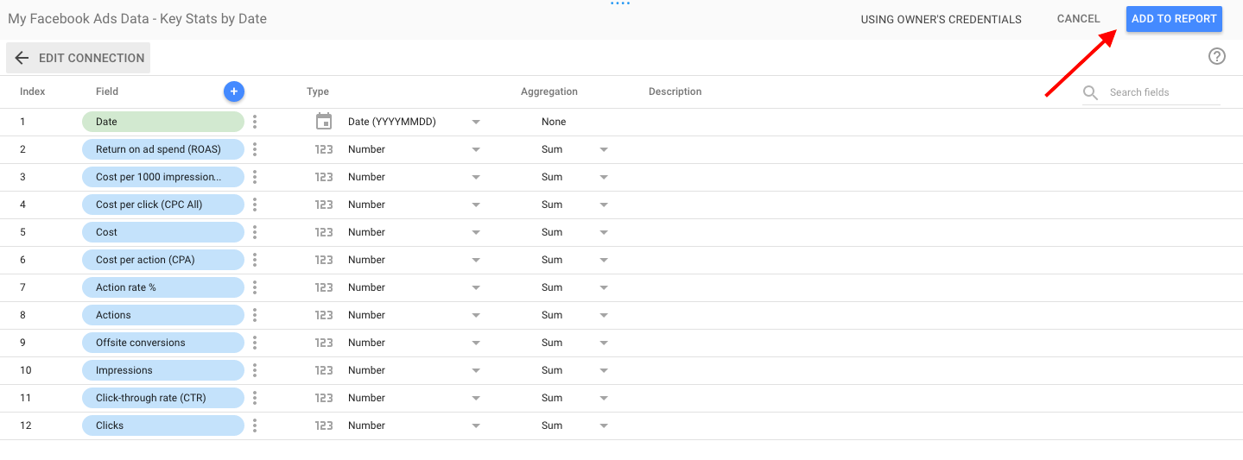
Task: Open aggregation dropdown for Impressions row
Action: pyautogui.click(x=603, y=370)
